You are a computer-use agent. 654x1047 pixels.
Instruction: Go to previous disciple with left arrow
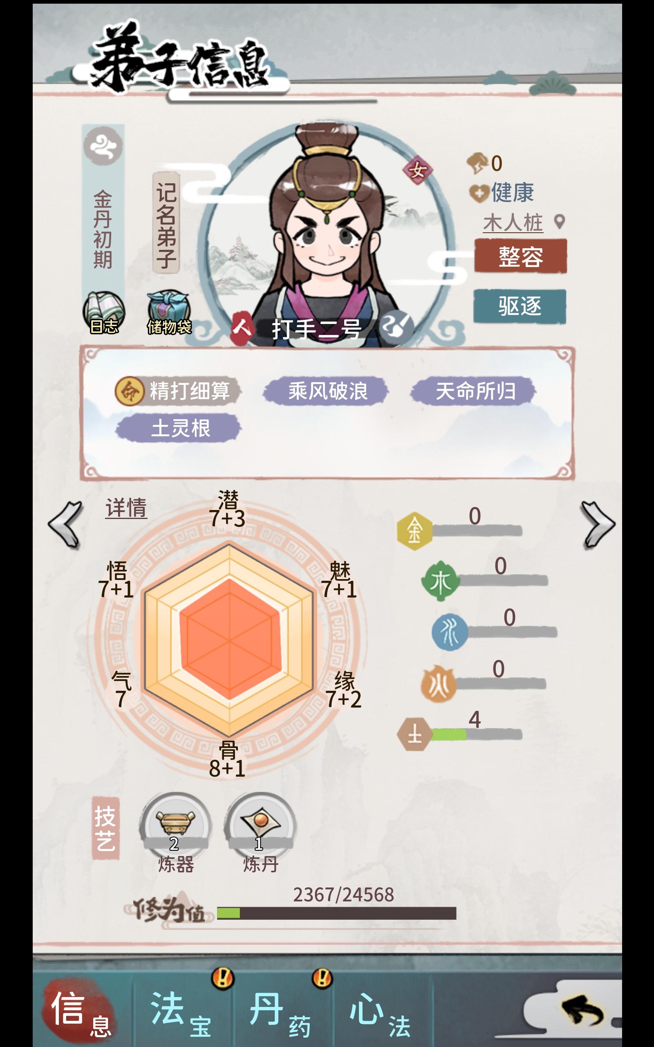click(65, 524)
